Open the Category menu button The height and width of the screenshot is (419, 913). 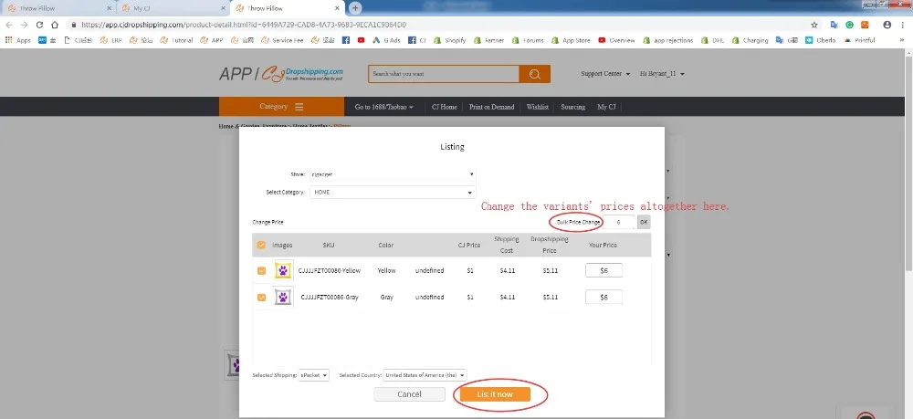[282, 107]
